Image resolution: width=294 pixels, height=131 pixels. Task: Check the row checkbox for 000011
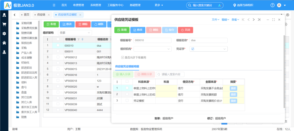[58, 51]
